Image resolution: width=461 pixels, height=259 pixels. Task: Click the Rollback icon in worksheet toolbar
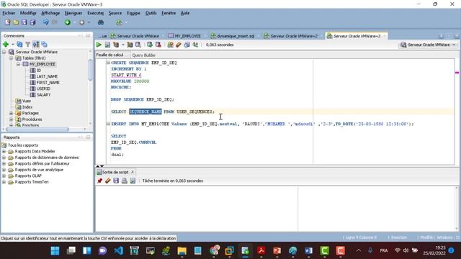(158, 45)
